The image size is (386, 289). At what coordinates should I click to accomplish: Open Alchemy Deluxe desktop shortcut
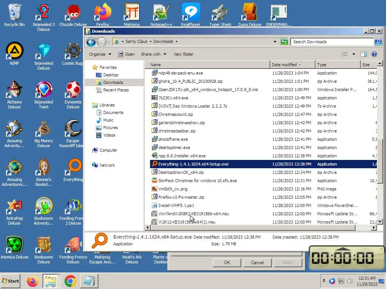pos(14,95)
